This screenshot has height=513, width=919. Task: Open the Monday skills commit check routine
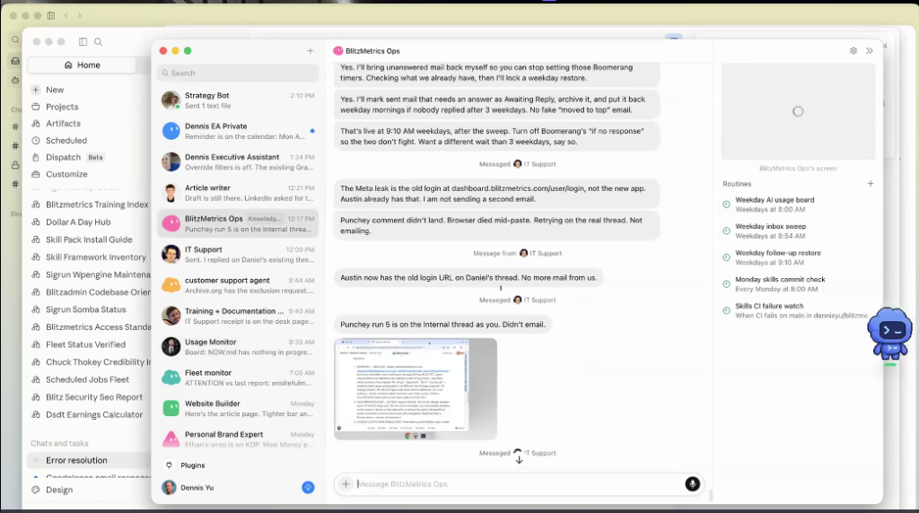pos(797,284)
